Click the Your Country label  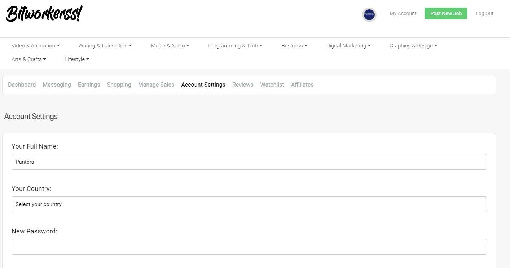(31, 189)
